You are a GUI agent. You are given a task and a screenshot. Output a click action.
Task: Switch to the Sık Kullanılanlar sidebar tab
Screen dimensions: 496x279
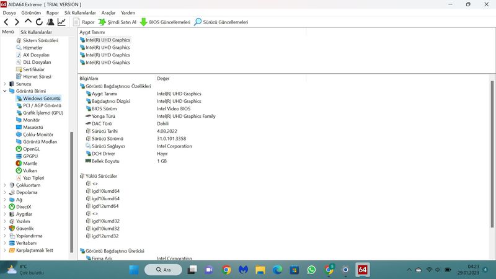(x=36, y=32)
